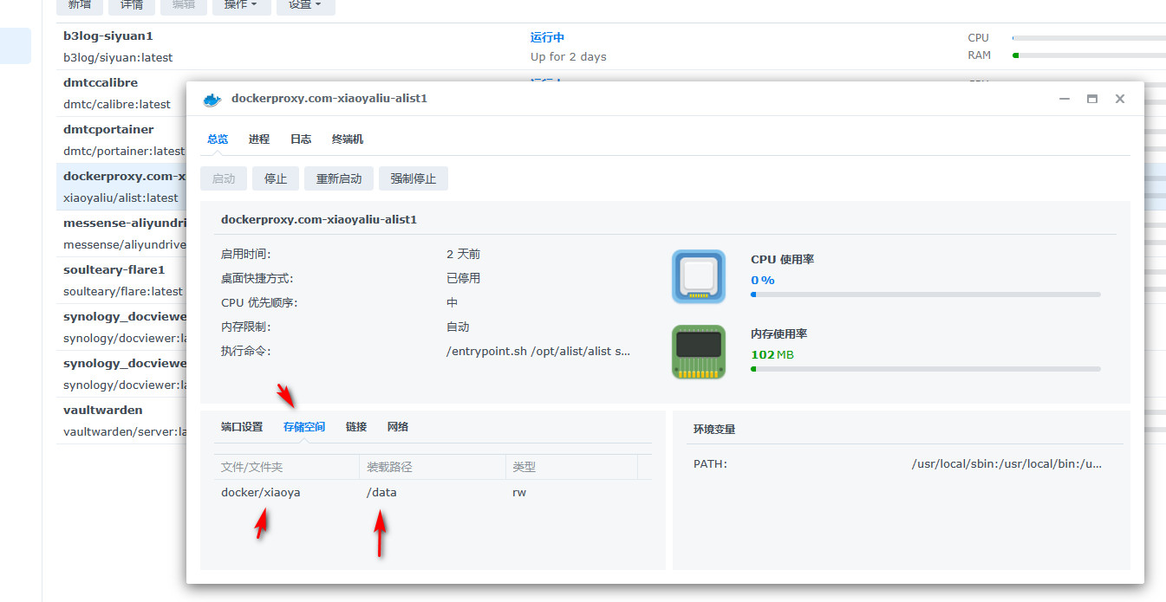
Task: Click the 0 % CPU value
Action: click(x=762, y=280)
